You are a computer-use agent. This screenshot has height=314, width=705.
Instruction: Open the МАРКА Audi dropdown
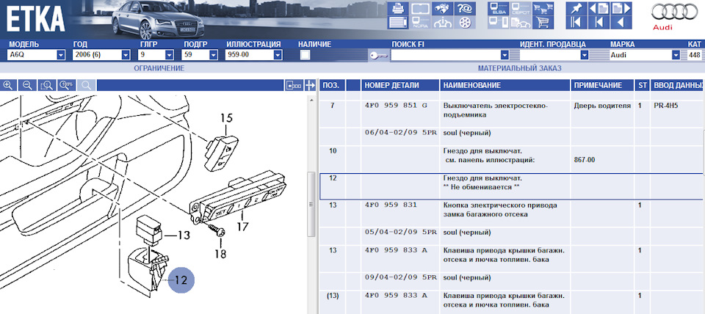click(x=676, y=55)
